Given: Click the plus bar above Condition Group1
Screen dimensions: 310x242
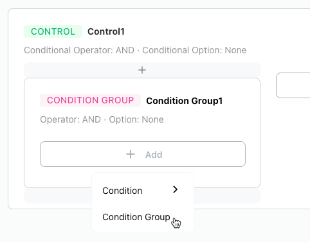Looking at the screenshot, I should click(142, 70).
